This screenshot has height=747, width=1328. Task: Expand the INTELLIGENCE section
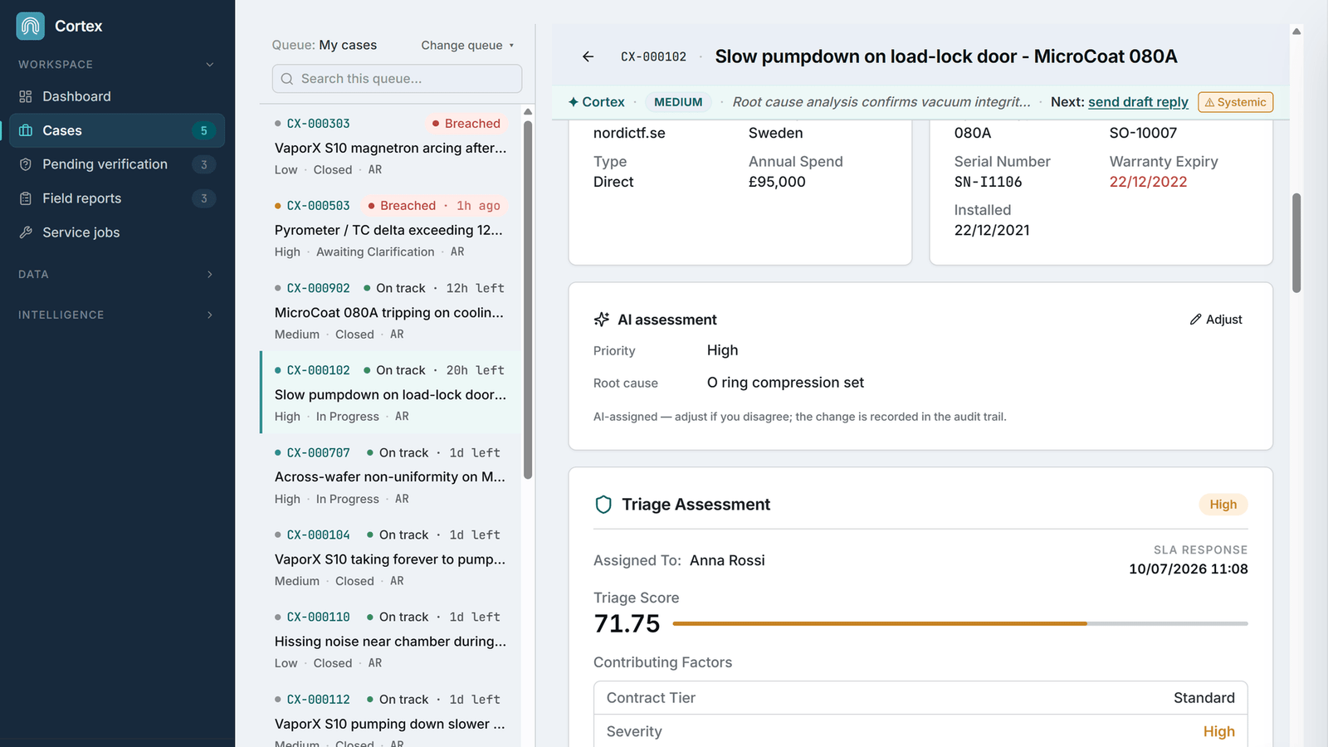coord(116,315)
